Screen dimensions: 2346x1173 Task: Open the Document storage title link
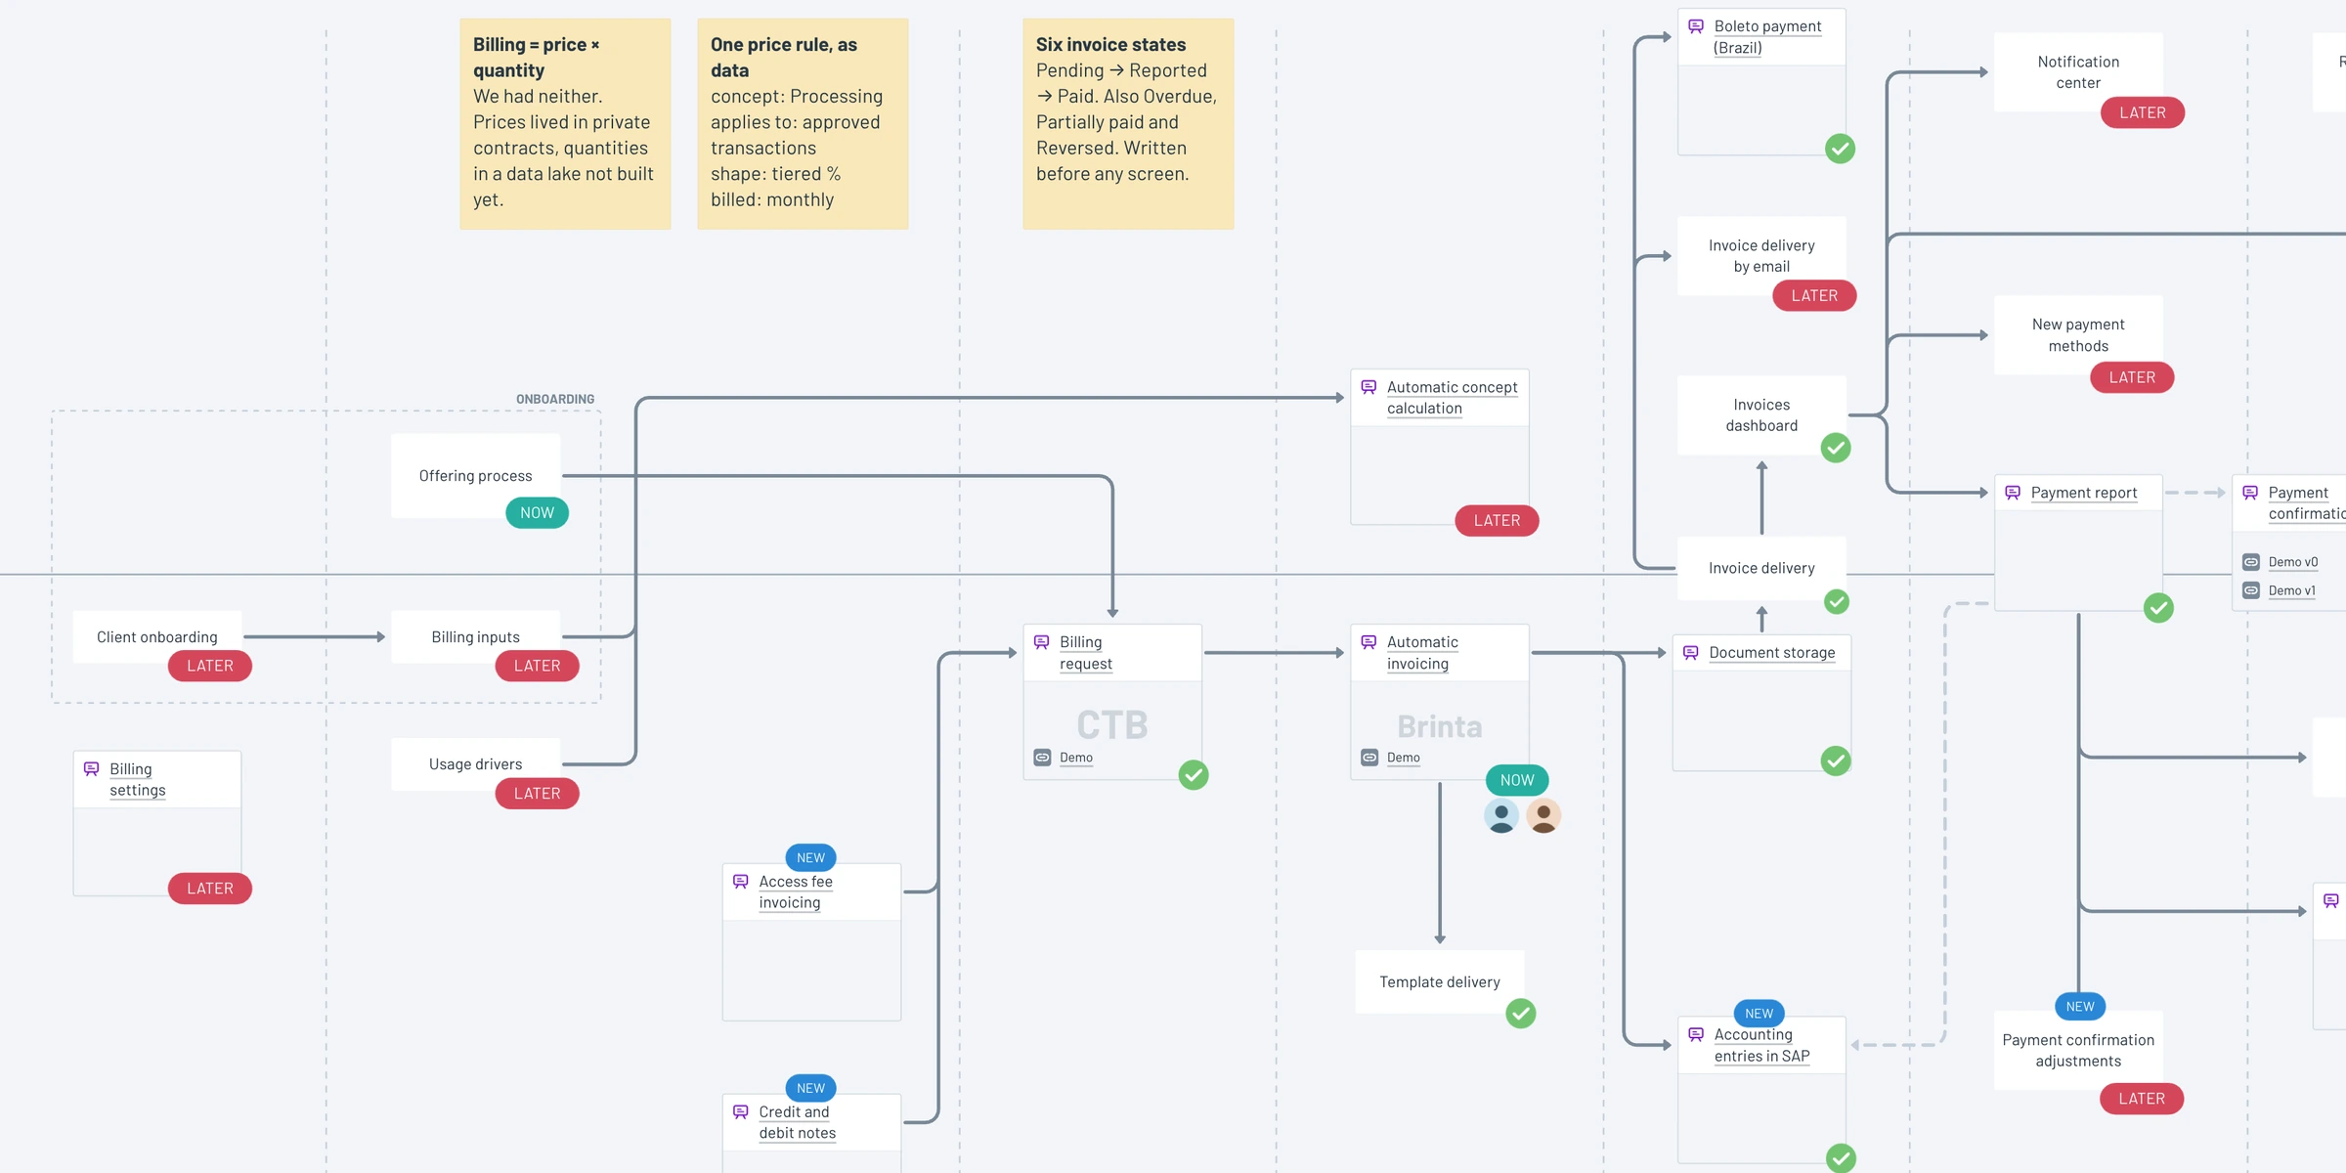pos(1772,653)
